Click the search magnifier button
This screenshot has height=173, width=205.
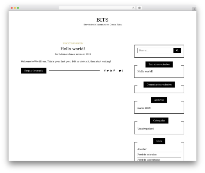(x=177, y=50)
